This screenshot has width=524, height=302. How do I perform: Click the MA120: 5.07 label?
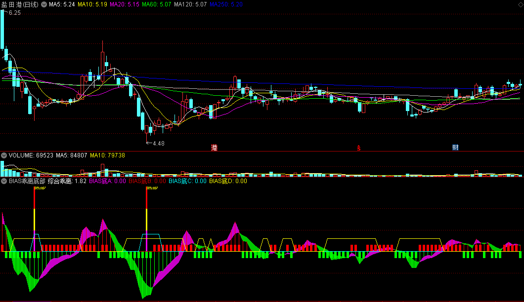(x=190, y=4)
